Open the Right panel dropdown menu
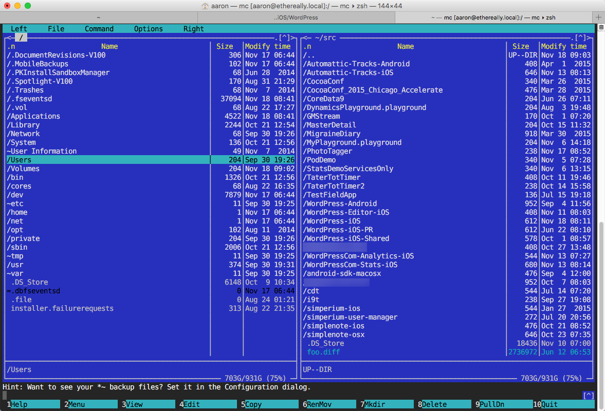Viewport: 605px width, 411px height. pos(193,29)
